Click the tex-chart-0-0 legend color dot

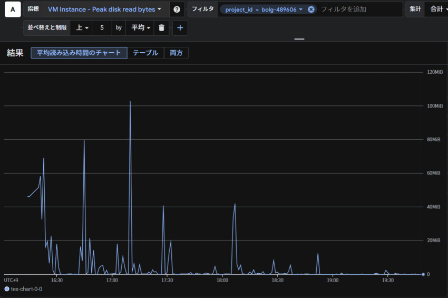7,289
